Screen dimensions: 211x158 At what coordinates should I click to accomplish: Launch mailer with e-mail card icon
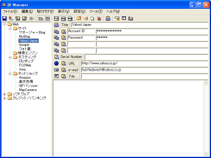(x=56, y=70)
